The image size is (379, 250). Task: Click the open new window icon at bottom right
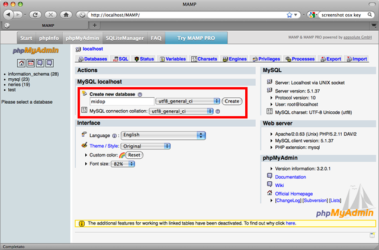372,235
